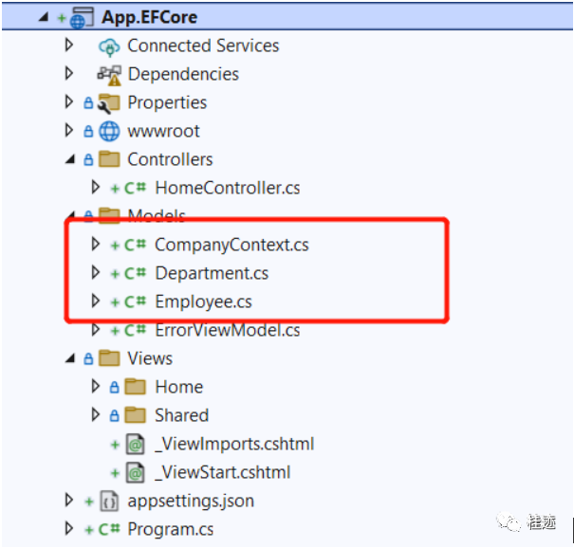Click the App.EFCore web project icon

pyautogui.click(x=82, y=18)
